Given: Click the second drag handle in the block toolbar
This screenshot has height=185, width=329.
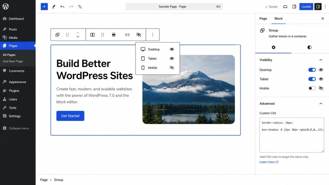Looking at the screenshot, I should [x=103, y=35].
